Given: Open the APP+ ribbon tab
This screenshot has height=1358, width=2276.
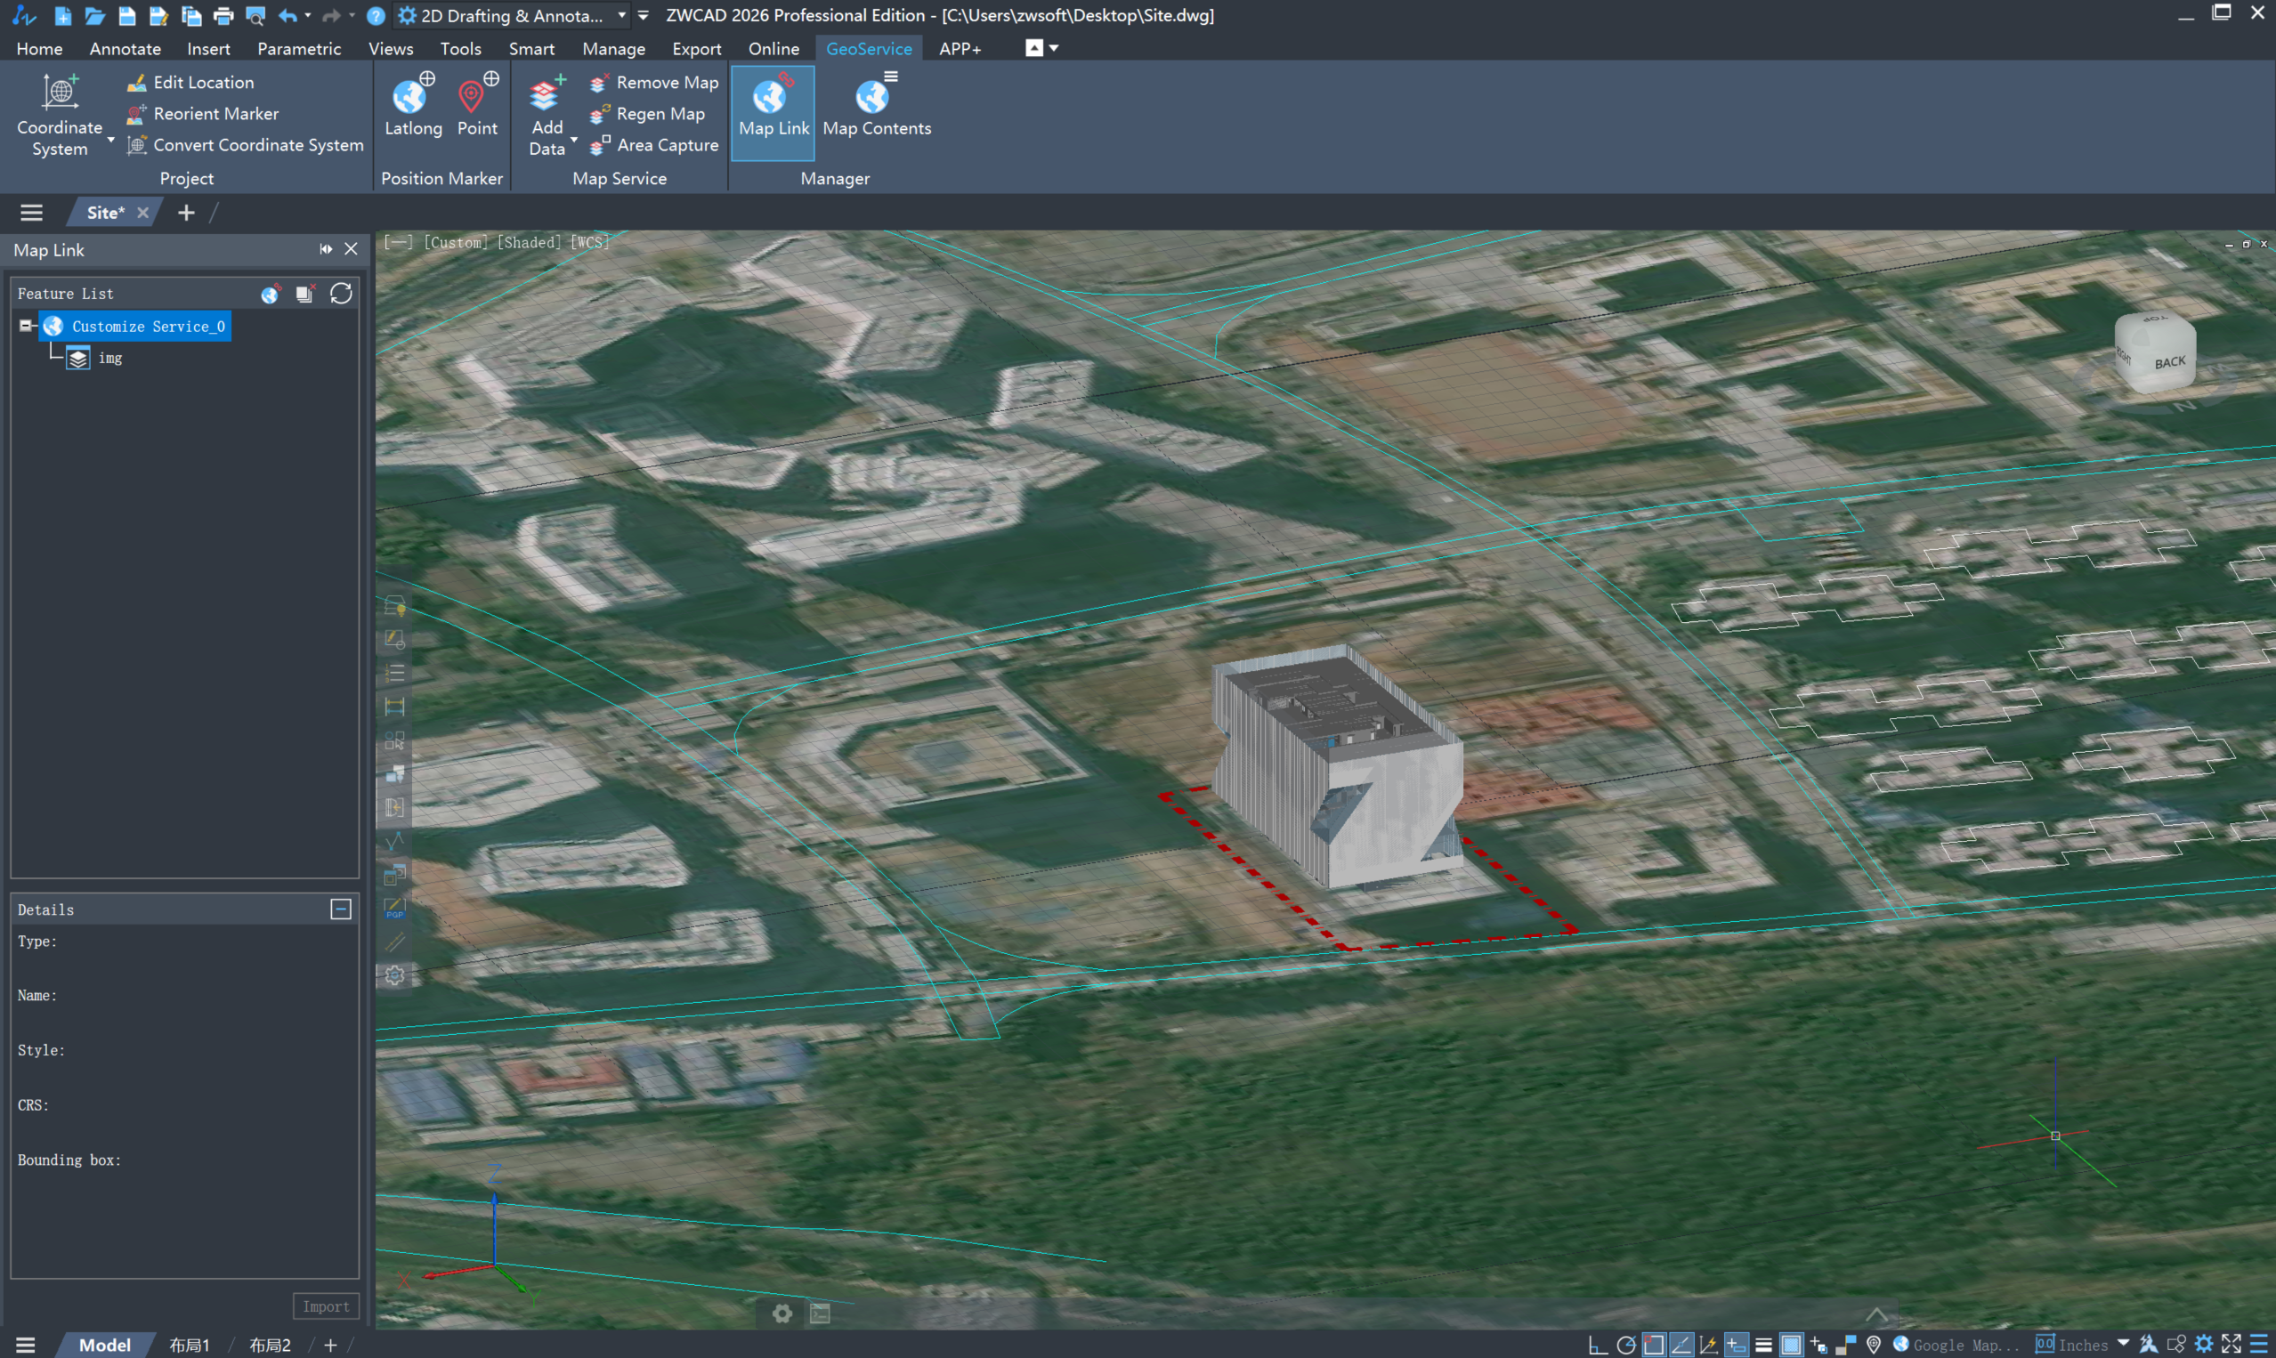Looking at the screenshot, I should [960, 48].
